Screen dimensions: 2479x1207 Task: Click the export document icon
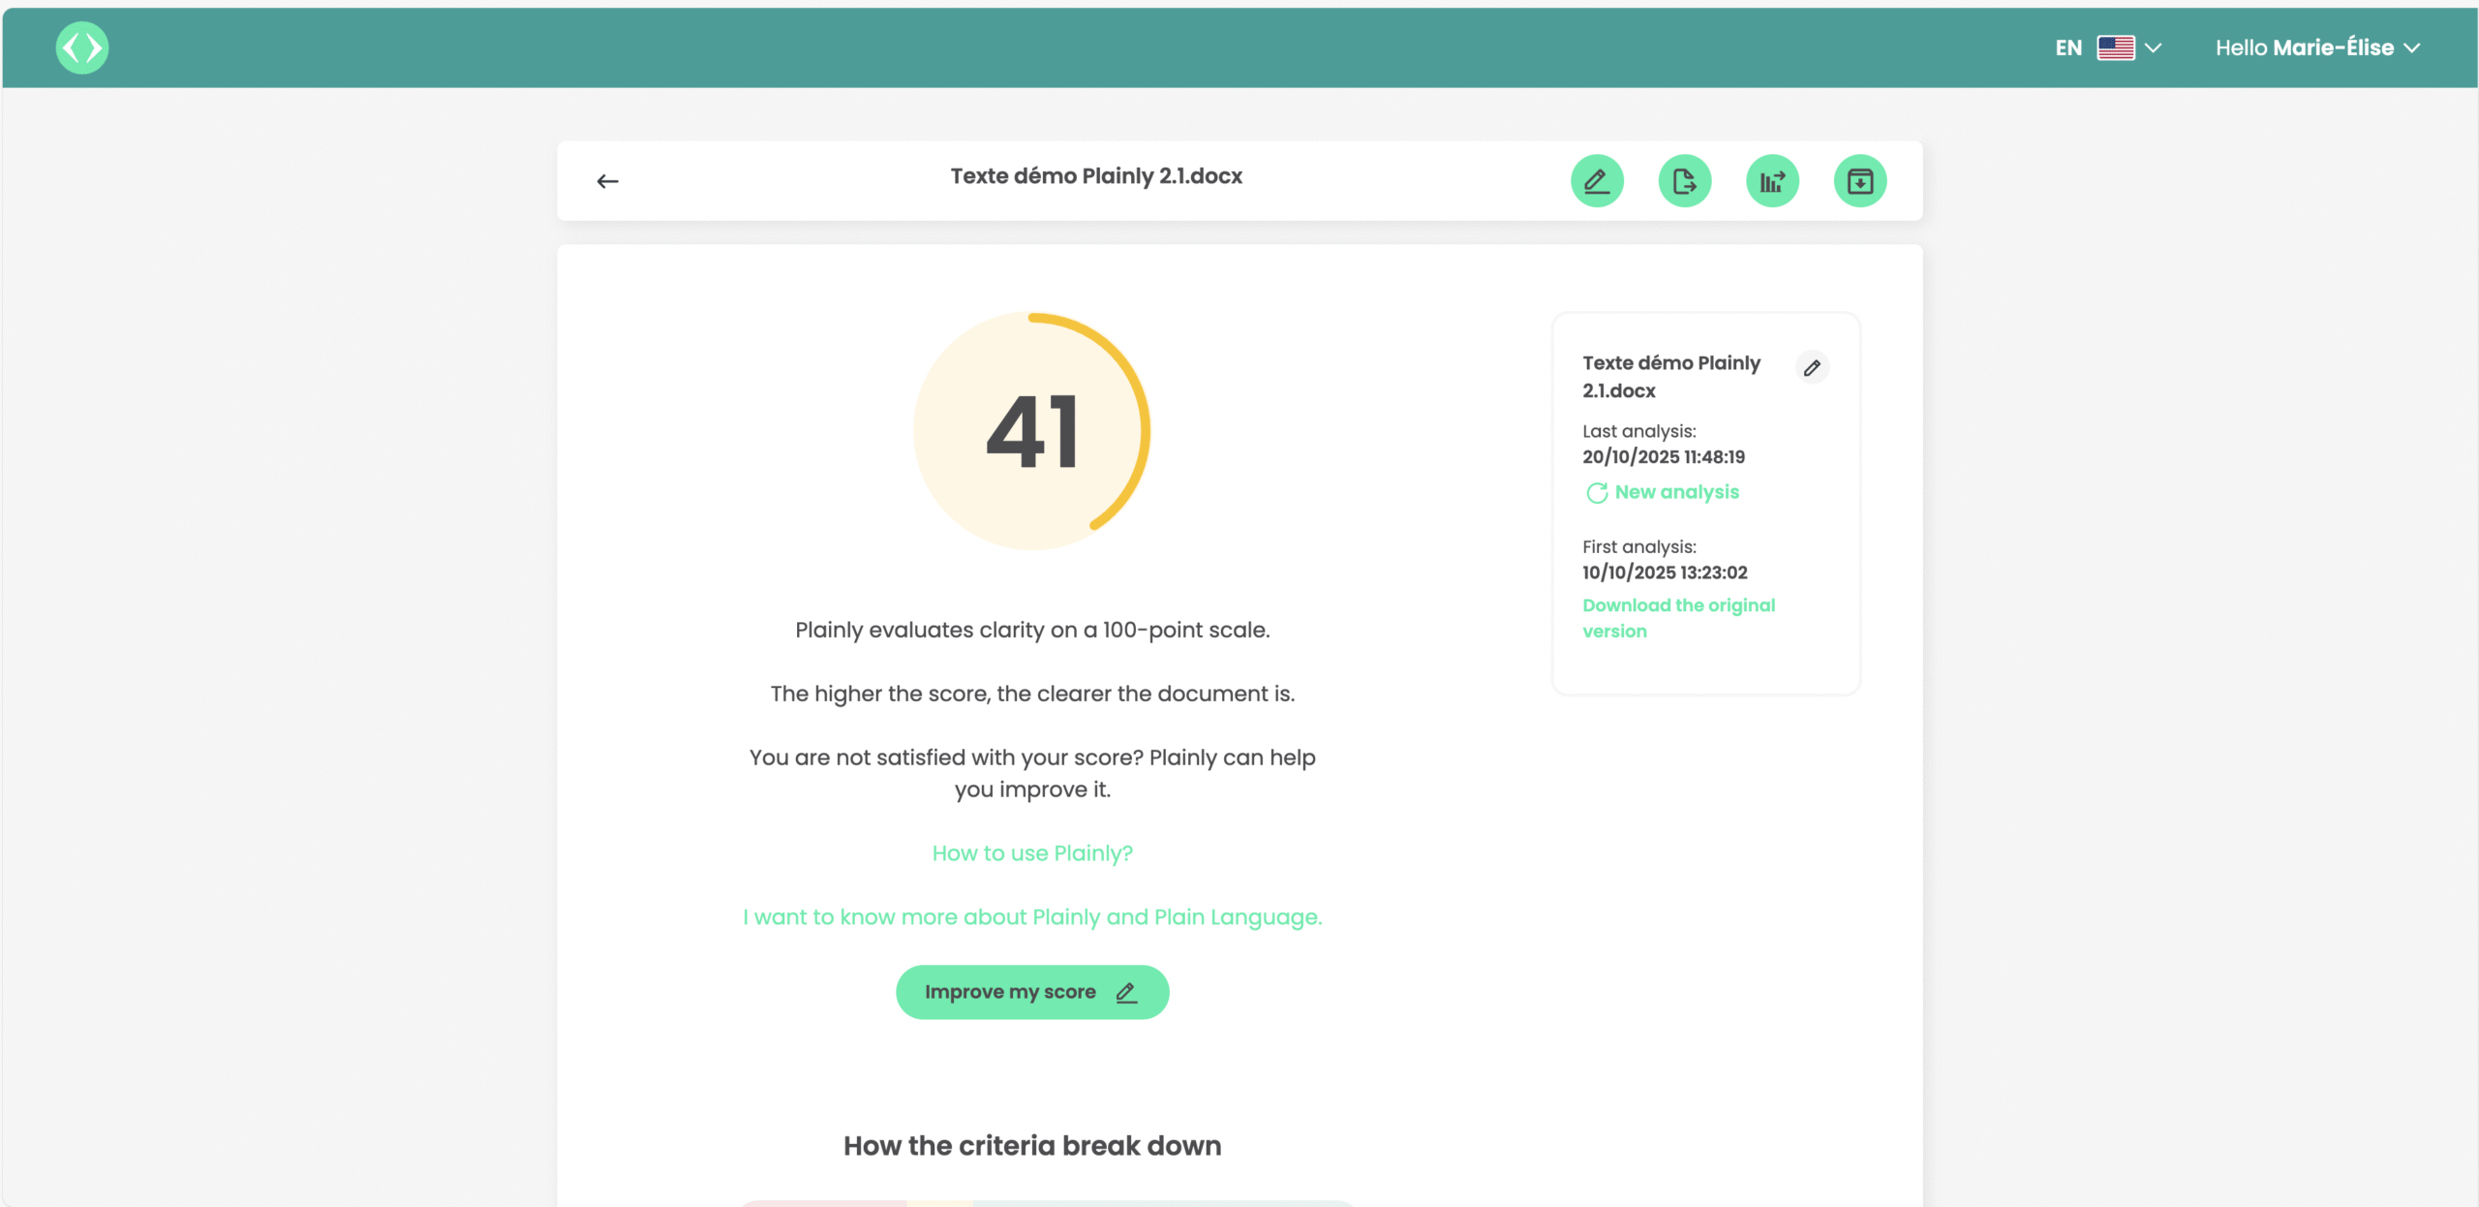click(1684, 181)
